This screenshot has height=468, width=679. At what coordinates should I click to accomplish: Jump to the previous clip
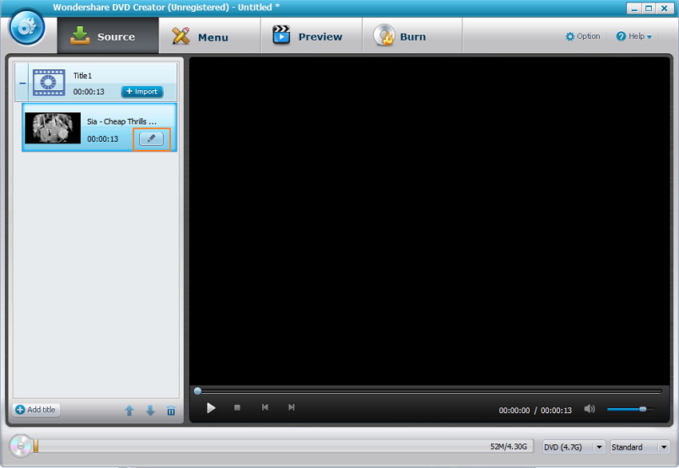[265, 407]
